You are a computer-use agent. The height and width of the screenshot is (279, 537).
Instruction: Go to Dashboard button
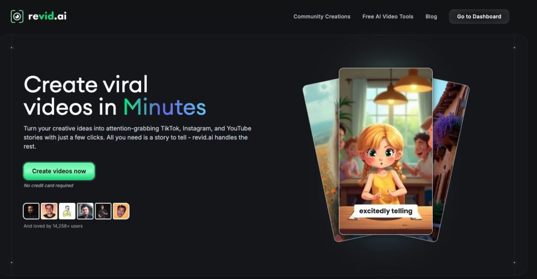pyautogui.click(x=479, y=16)
